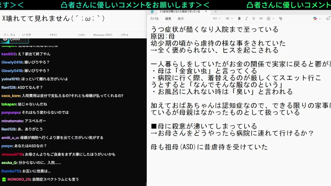Open the ファイル menu
This screenshot has width=331, height=186.
click(x=154, y=19)
